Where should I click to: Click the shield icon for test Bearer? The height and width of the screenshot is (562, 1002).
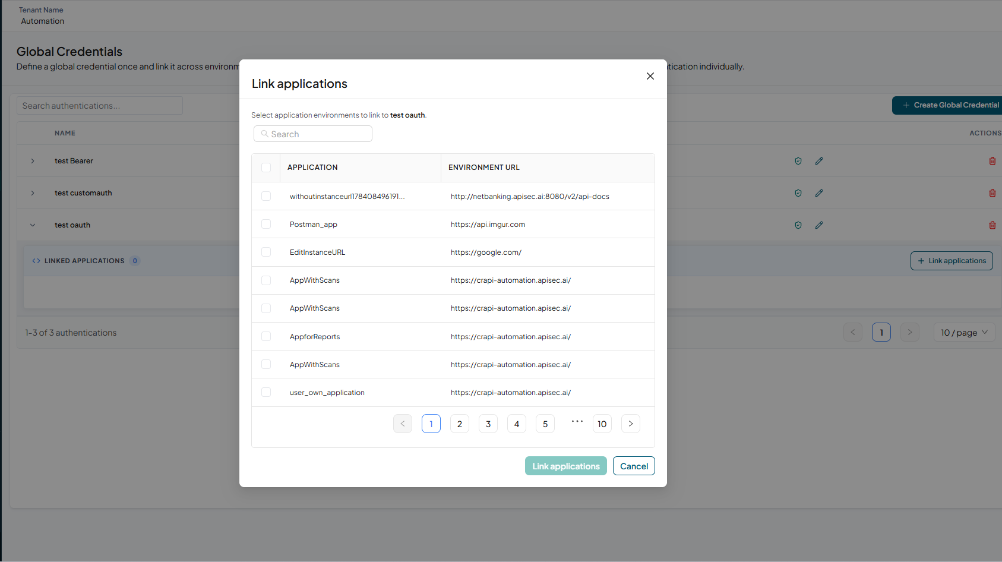tap(798, 161)
